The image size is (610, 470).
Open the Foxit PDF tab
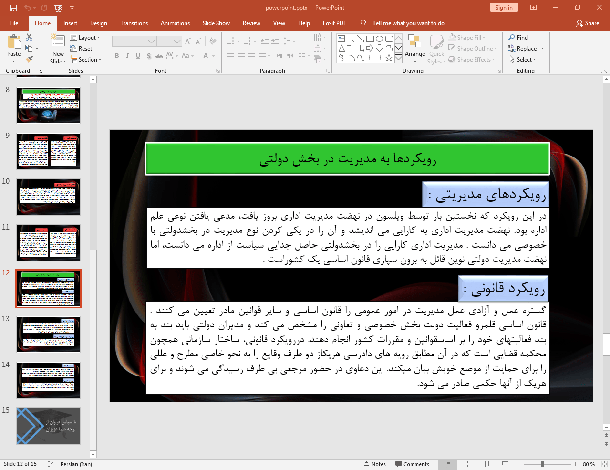coord(334,23)
